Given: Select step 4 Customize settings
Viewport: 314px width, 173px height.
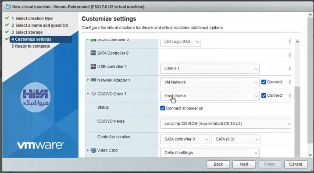Looking at the screenshot, I should pyautogui.click(x=41, y=39).
